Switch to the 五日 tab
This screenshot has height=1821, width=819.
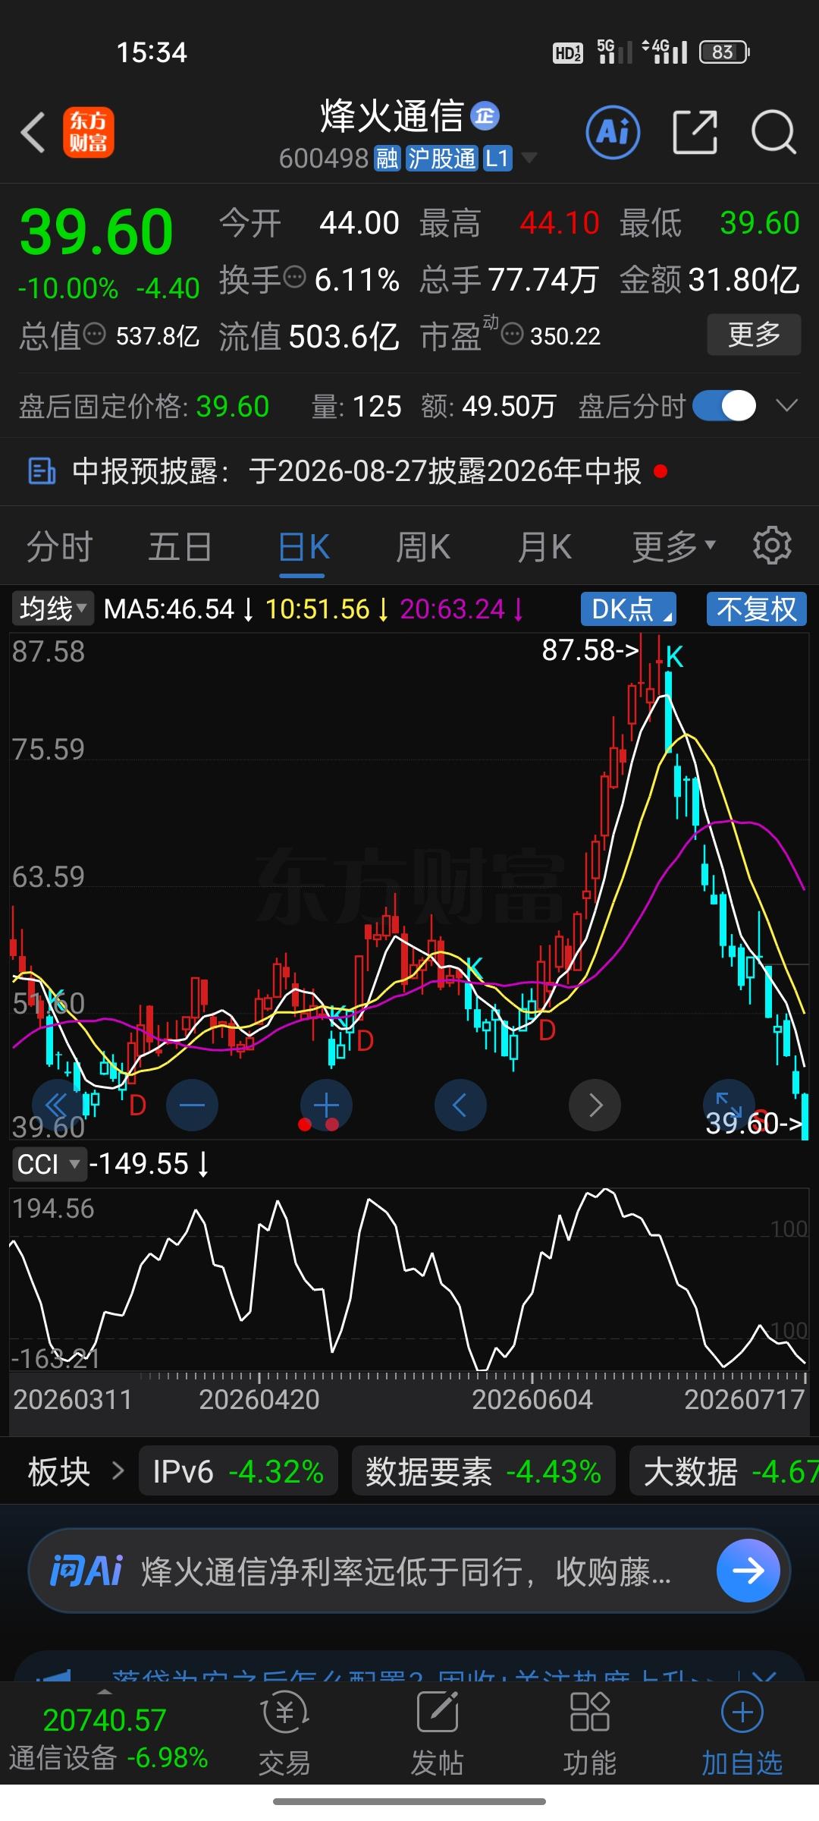tap(180, 547)
